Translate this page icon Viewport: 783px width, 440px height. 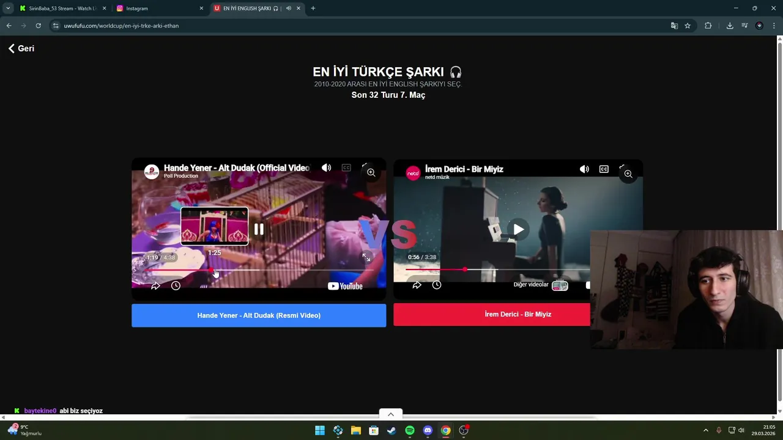click(x=674, y=26)
